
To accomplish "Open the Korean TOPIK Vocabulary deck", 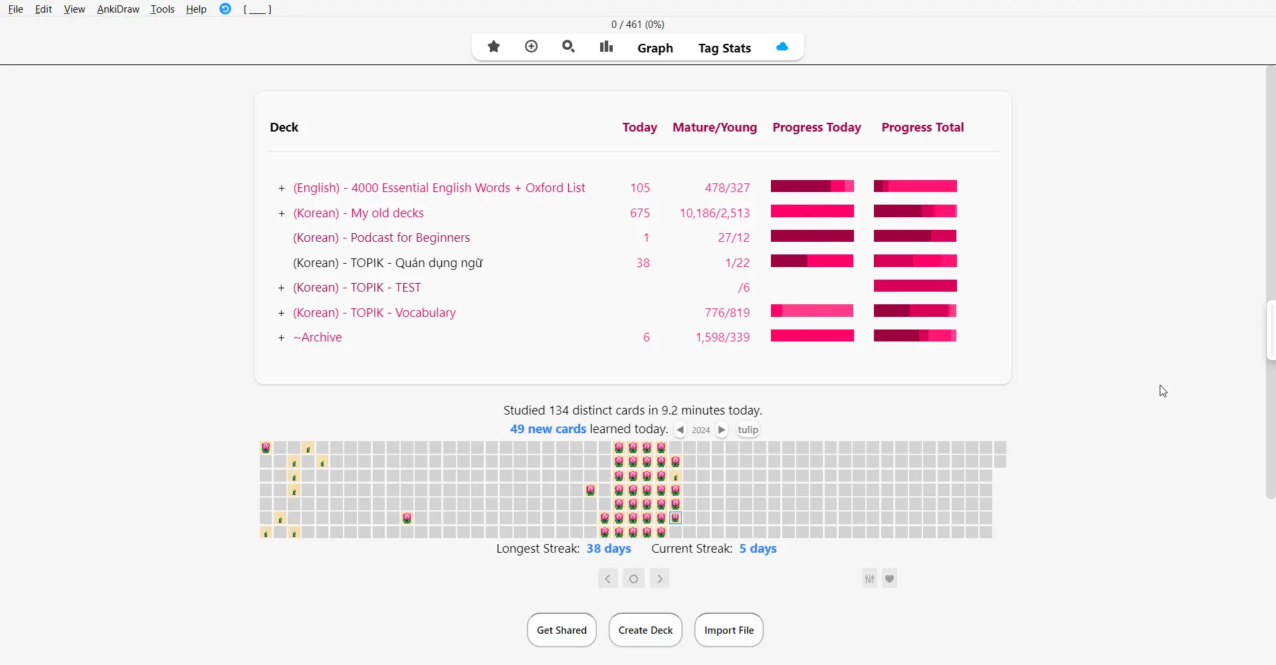I will (374, 313).
